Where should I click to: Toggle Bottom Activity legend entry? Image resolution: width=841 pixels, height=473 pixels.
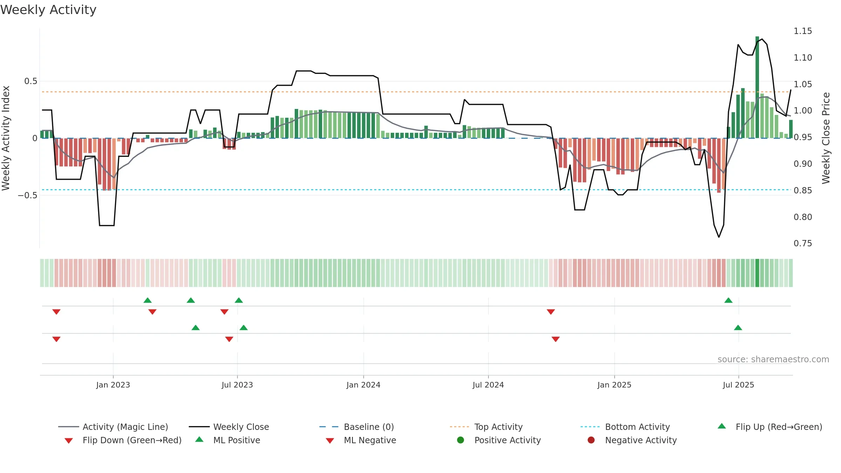(625, 427)
